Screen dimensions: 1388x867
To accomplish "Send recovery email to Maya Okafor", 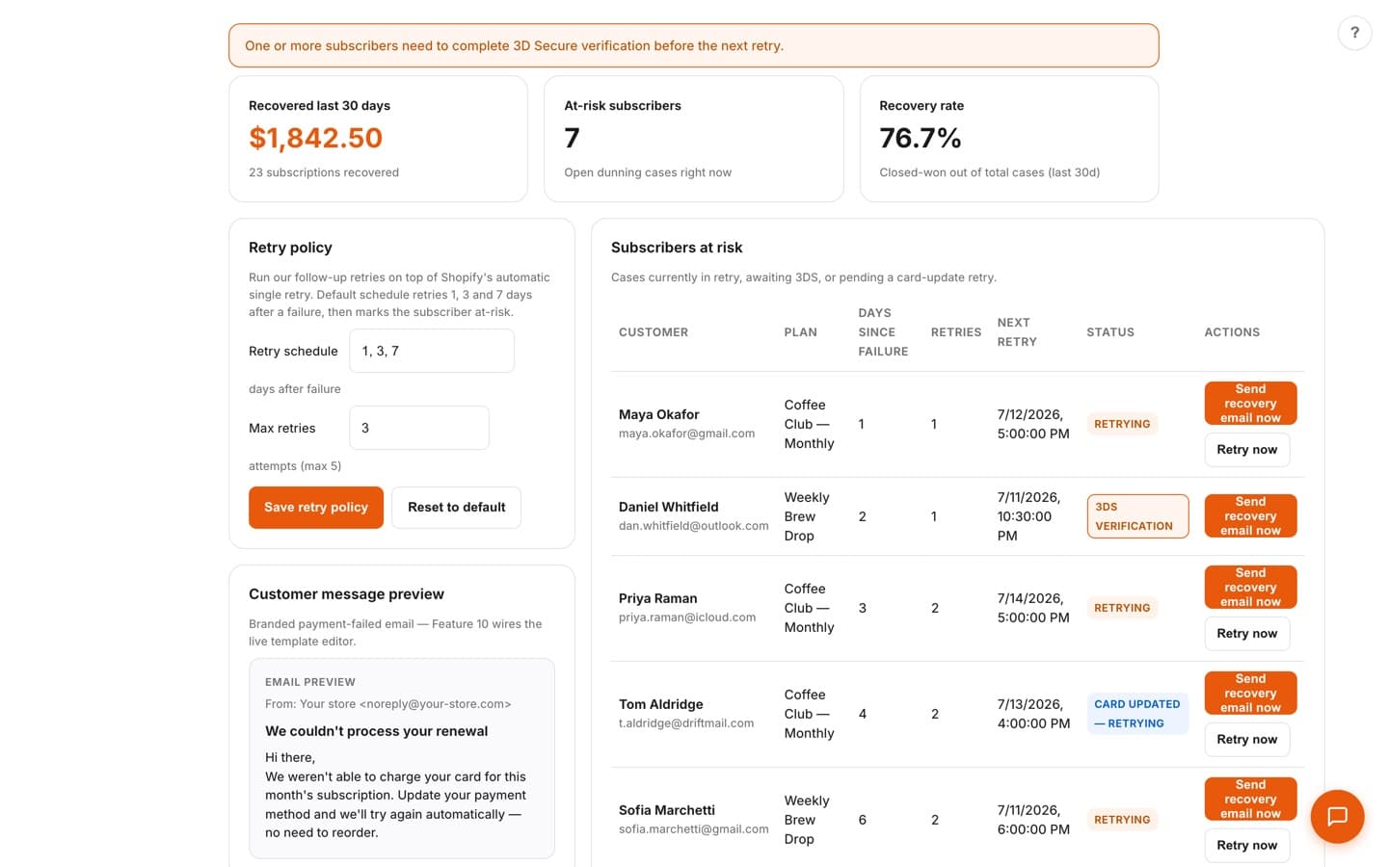I will (x=1250, y=404).
